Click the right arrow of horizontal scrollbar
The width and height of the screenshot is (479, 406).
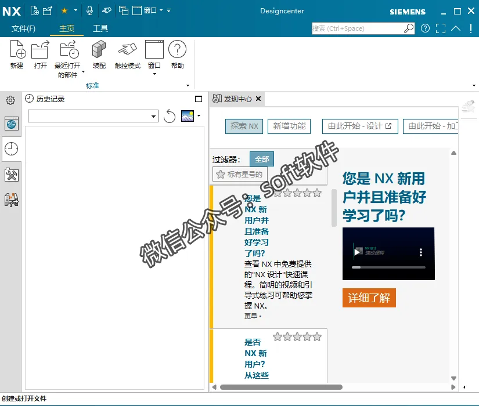click(x=453, y=387)
